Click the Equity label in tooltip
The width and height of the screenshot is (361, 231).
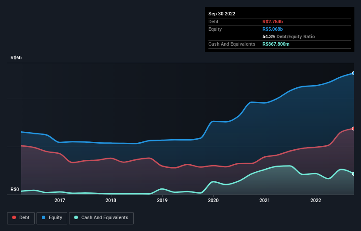(x=215, y=29)
